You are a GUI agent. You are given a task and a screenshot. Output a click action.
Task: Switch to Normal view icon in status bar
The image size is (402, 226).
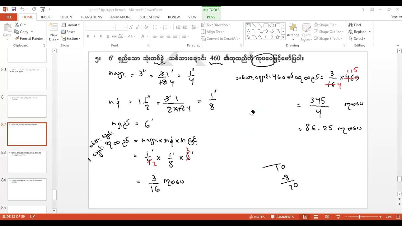coord(305,217)
